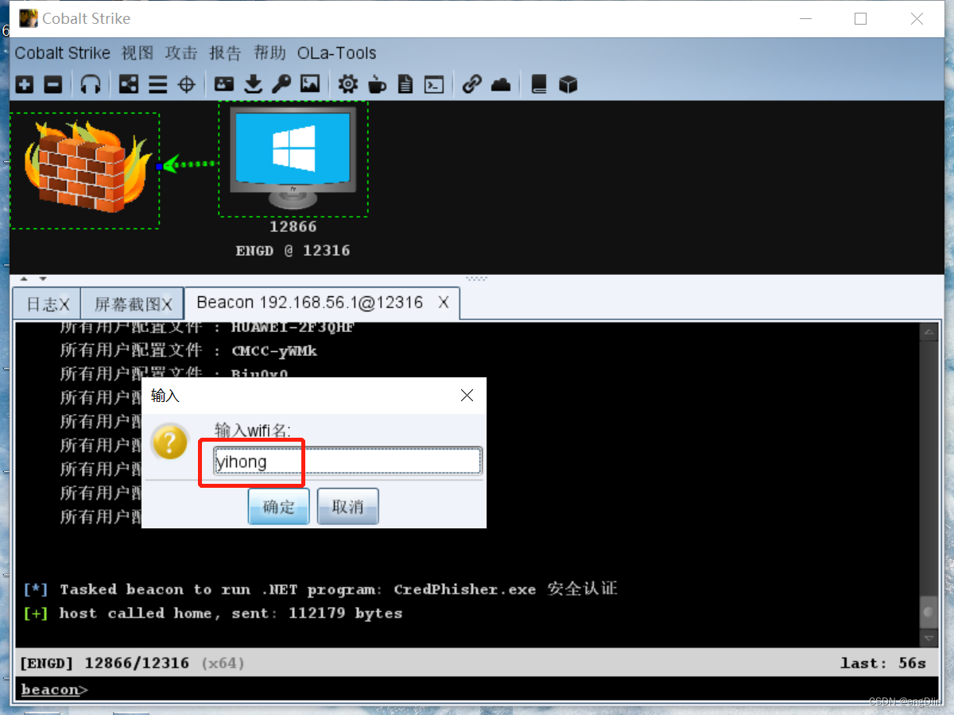
Task: Click the 'Tasked beacon to run' log line
Action: (320, 589)
